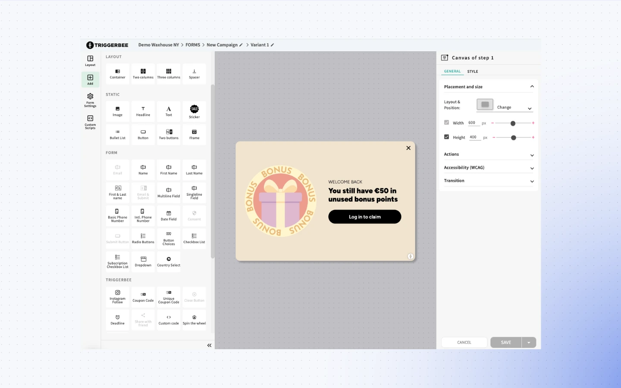
Task: Open the Layout sidebar tab
Action: (x=90, y=61)
